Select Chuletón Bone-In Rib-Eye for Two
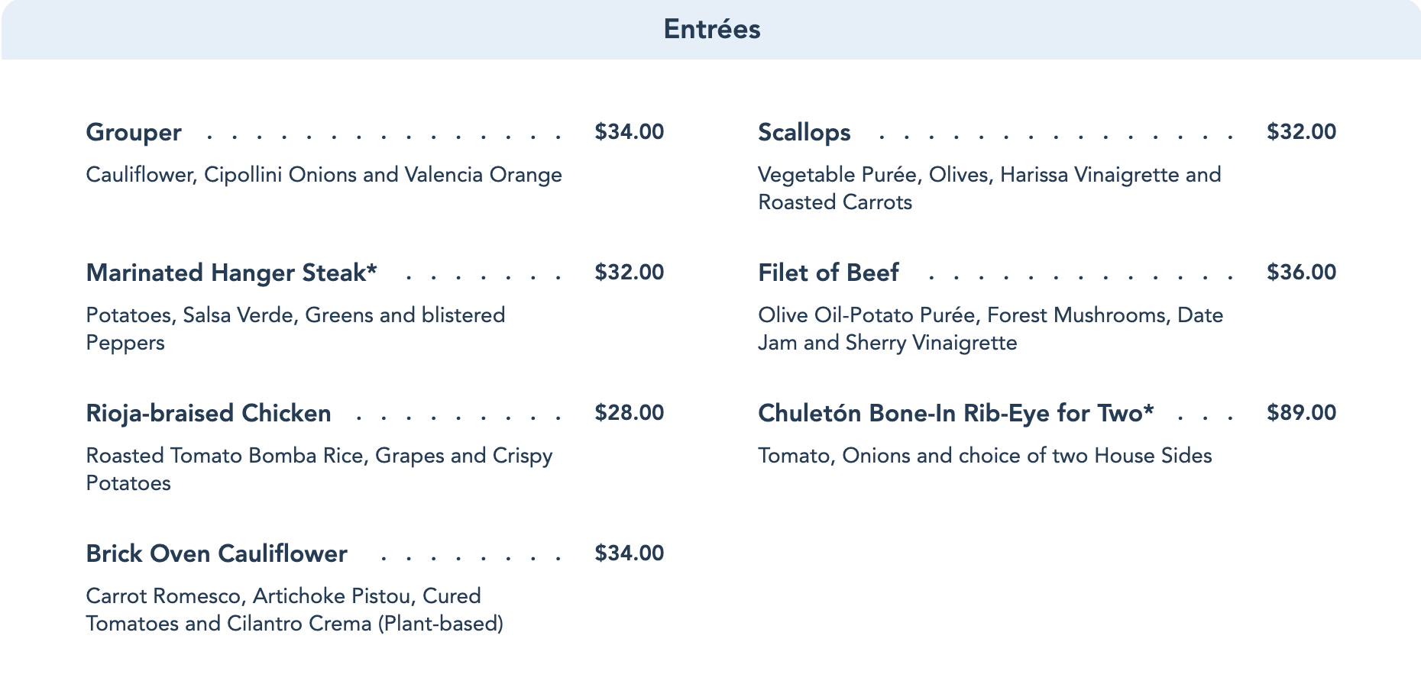 pyautogui.click(x=955, y=414)
